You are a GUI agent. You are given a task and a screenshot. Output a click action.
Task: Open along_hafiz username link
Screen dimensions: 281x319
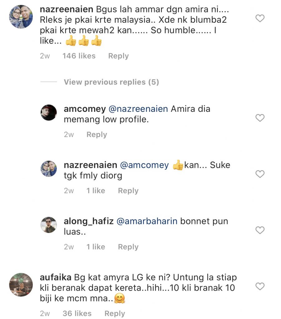pyautogui.click(x=89, y=221)
